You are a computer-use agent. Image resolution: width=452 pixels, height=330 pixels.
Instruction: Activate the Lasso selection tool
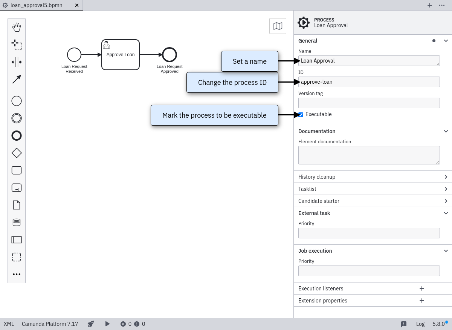tap(17, 45)
